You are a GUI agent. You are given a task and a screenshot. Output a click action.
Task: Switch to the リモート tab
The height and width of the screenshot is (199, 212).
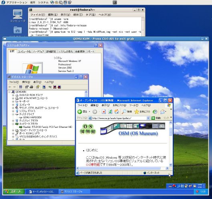(91, 52)
